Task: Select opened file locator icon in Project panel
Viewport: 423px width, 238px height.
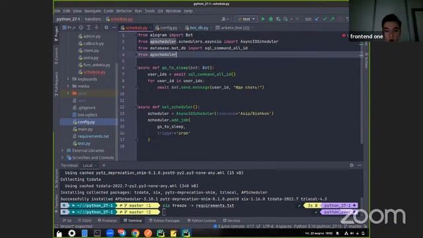Action: pos(81,28)
